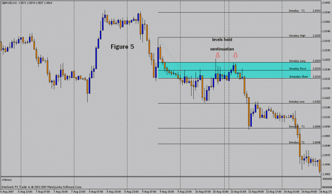Select the Intraday High level label

(x=297, y=36)
